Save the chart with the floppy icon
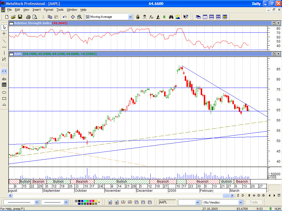 (20, 17)
